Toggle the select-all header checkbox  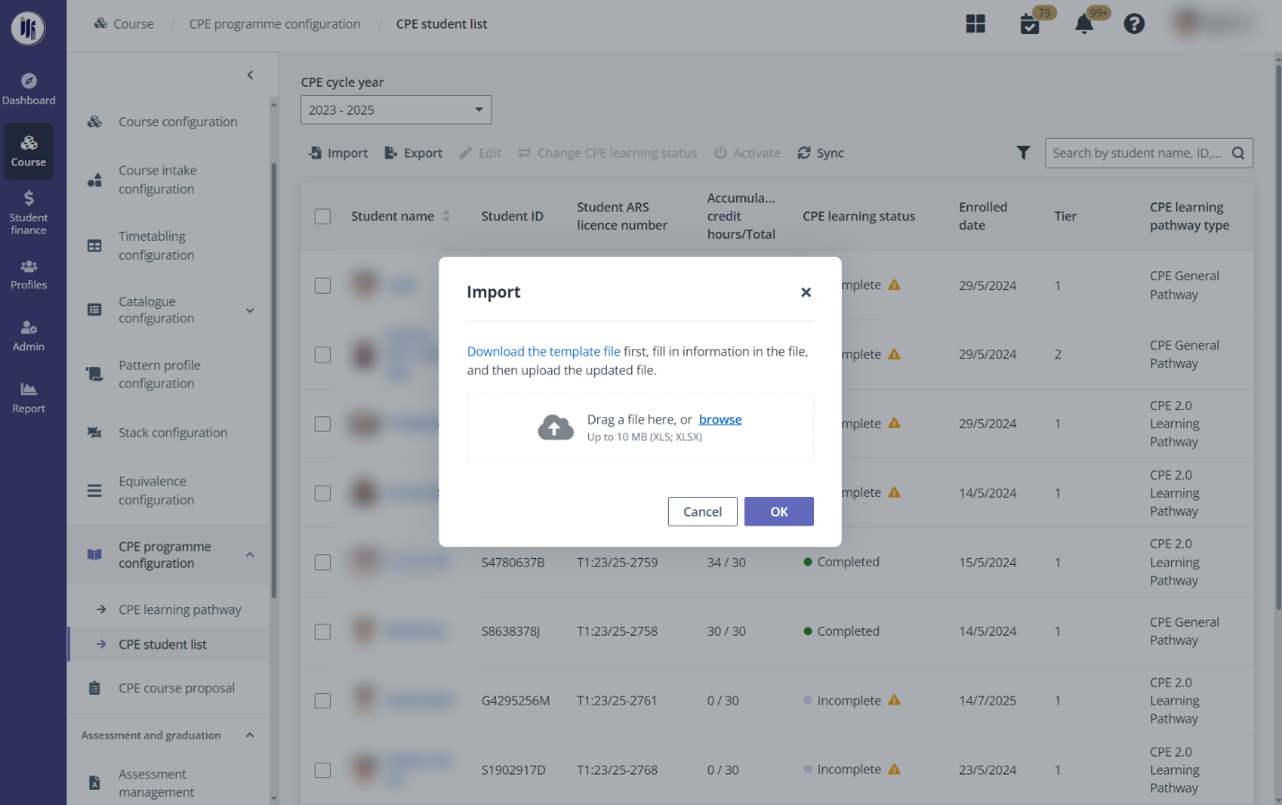pos(323,217)
